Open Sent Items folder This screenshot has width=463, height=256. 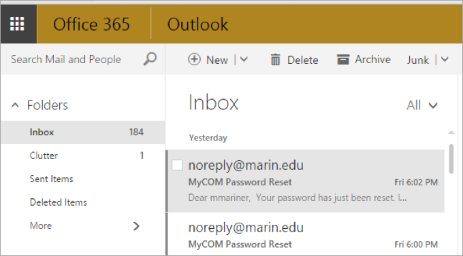82,179
